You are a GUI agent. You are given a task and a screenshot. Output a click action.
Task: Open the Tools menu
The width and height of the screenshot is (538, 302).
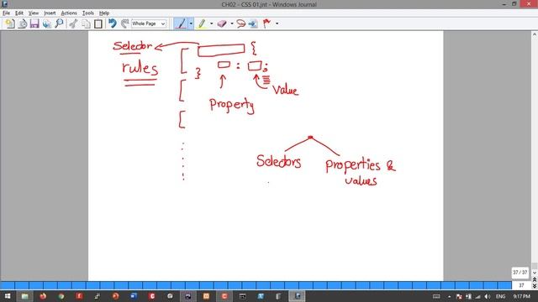tap(87, 13)
